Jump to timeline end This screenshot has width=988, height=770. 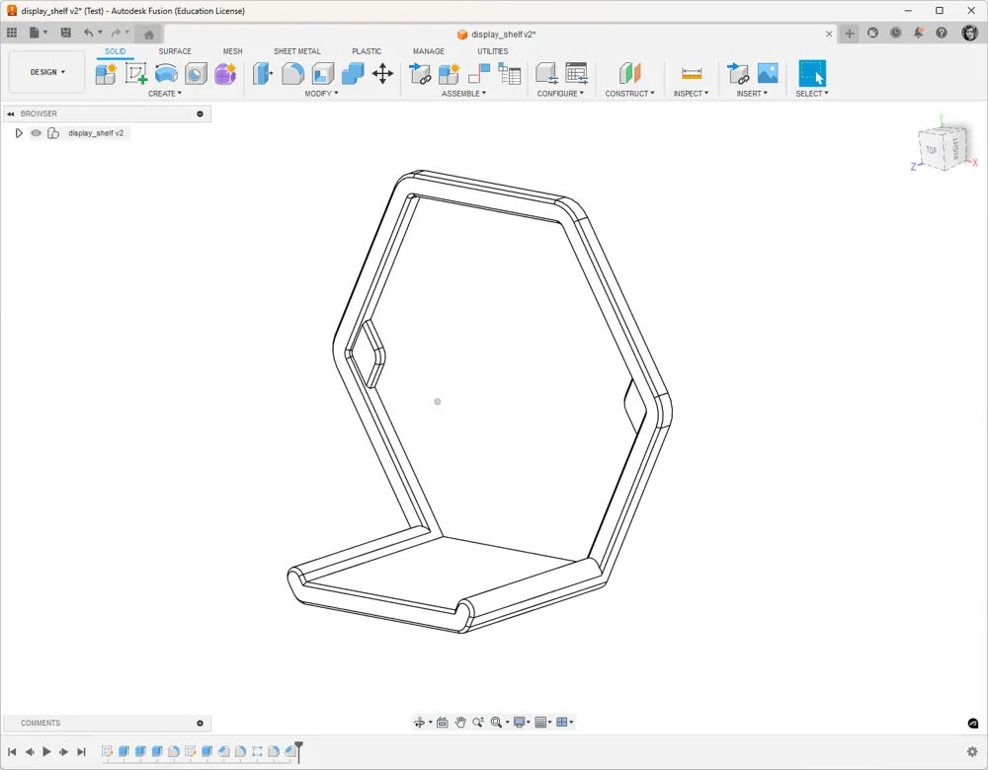click(x=81, y=752)
